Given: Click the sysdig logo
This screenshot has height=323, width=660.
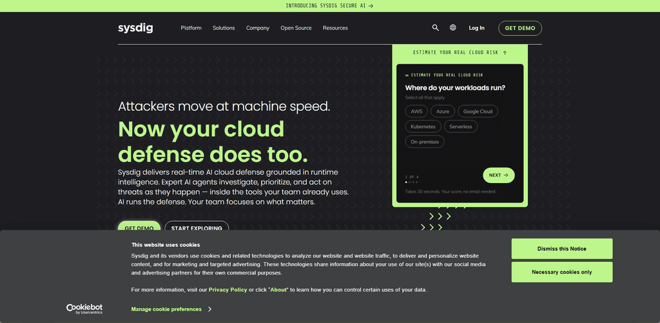Looking at the screenshot, I should point(135,28).
